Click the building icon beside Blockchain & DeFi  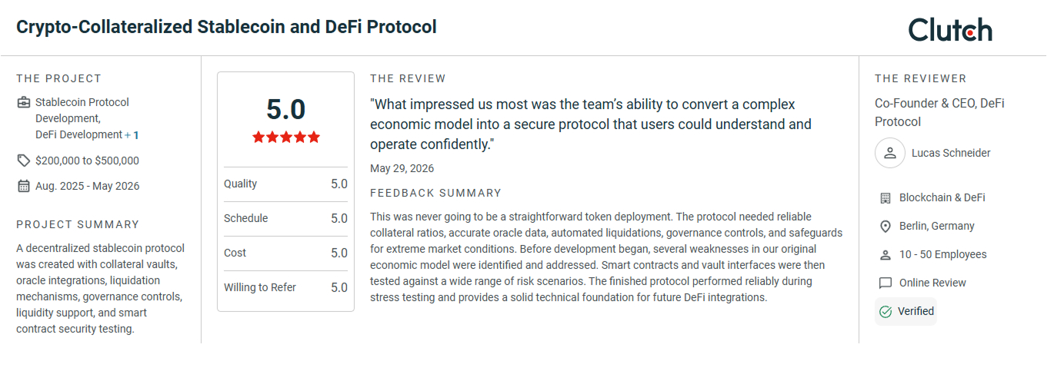pos(885,198)
